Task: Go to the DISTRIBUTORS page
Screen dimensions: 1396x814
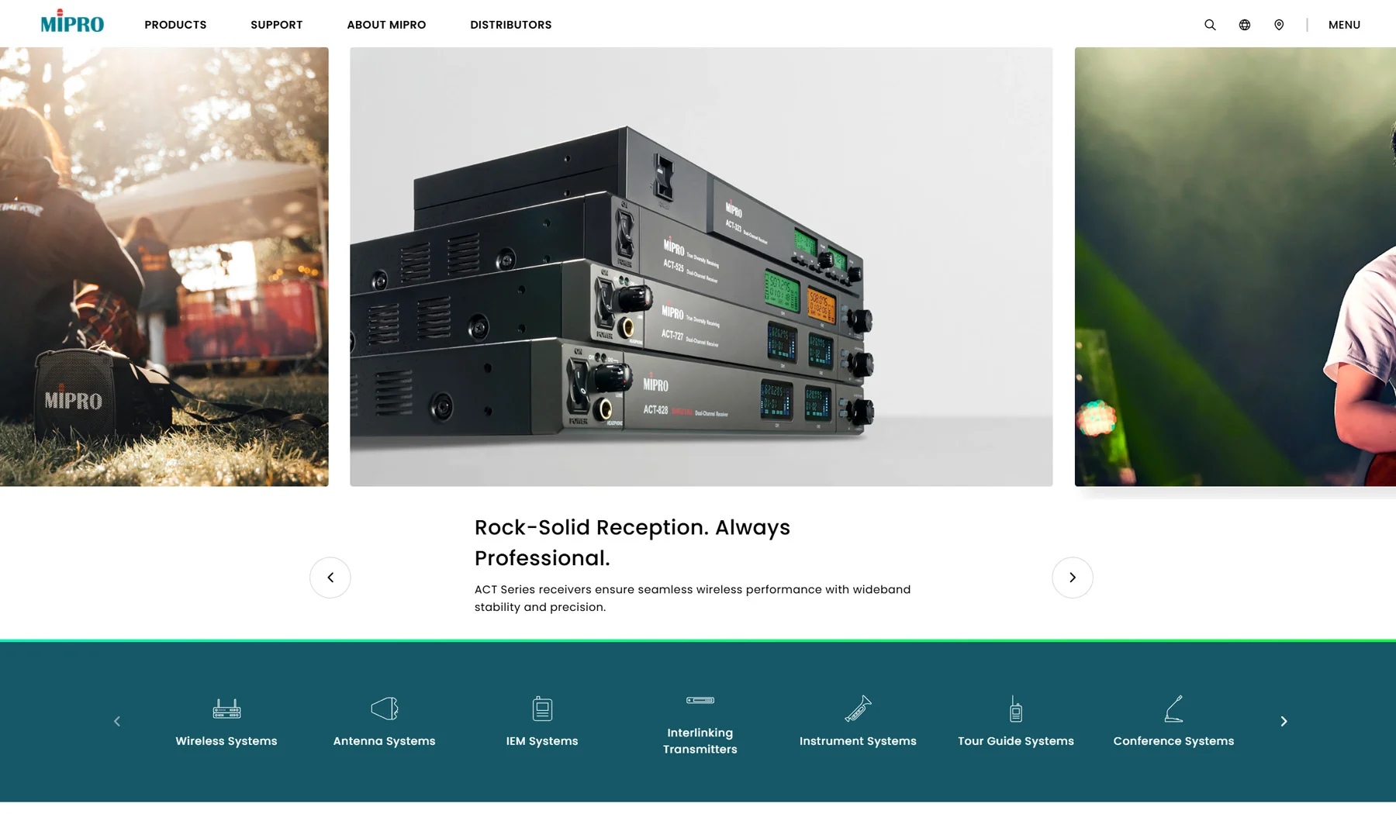Action: tap(510, 25)
